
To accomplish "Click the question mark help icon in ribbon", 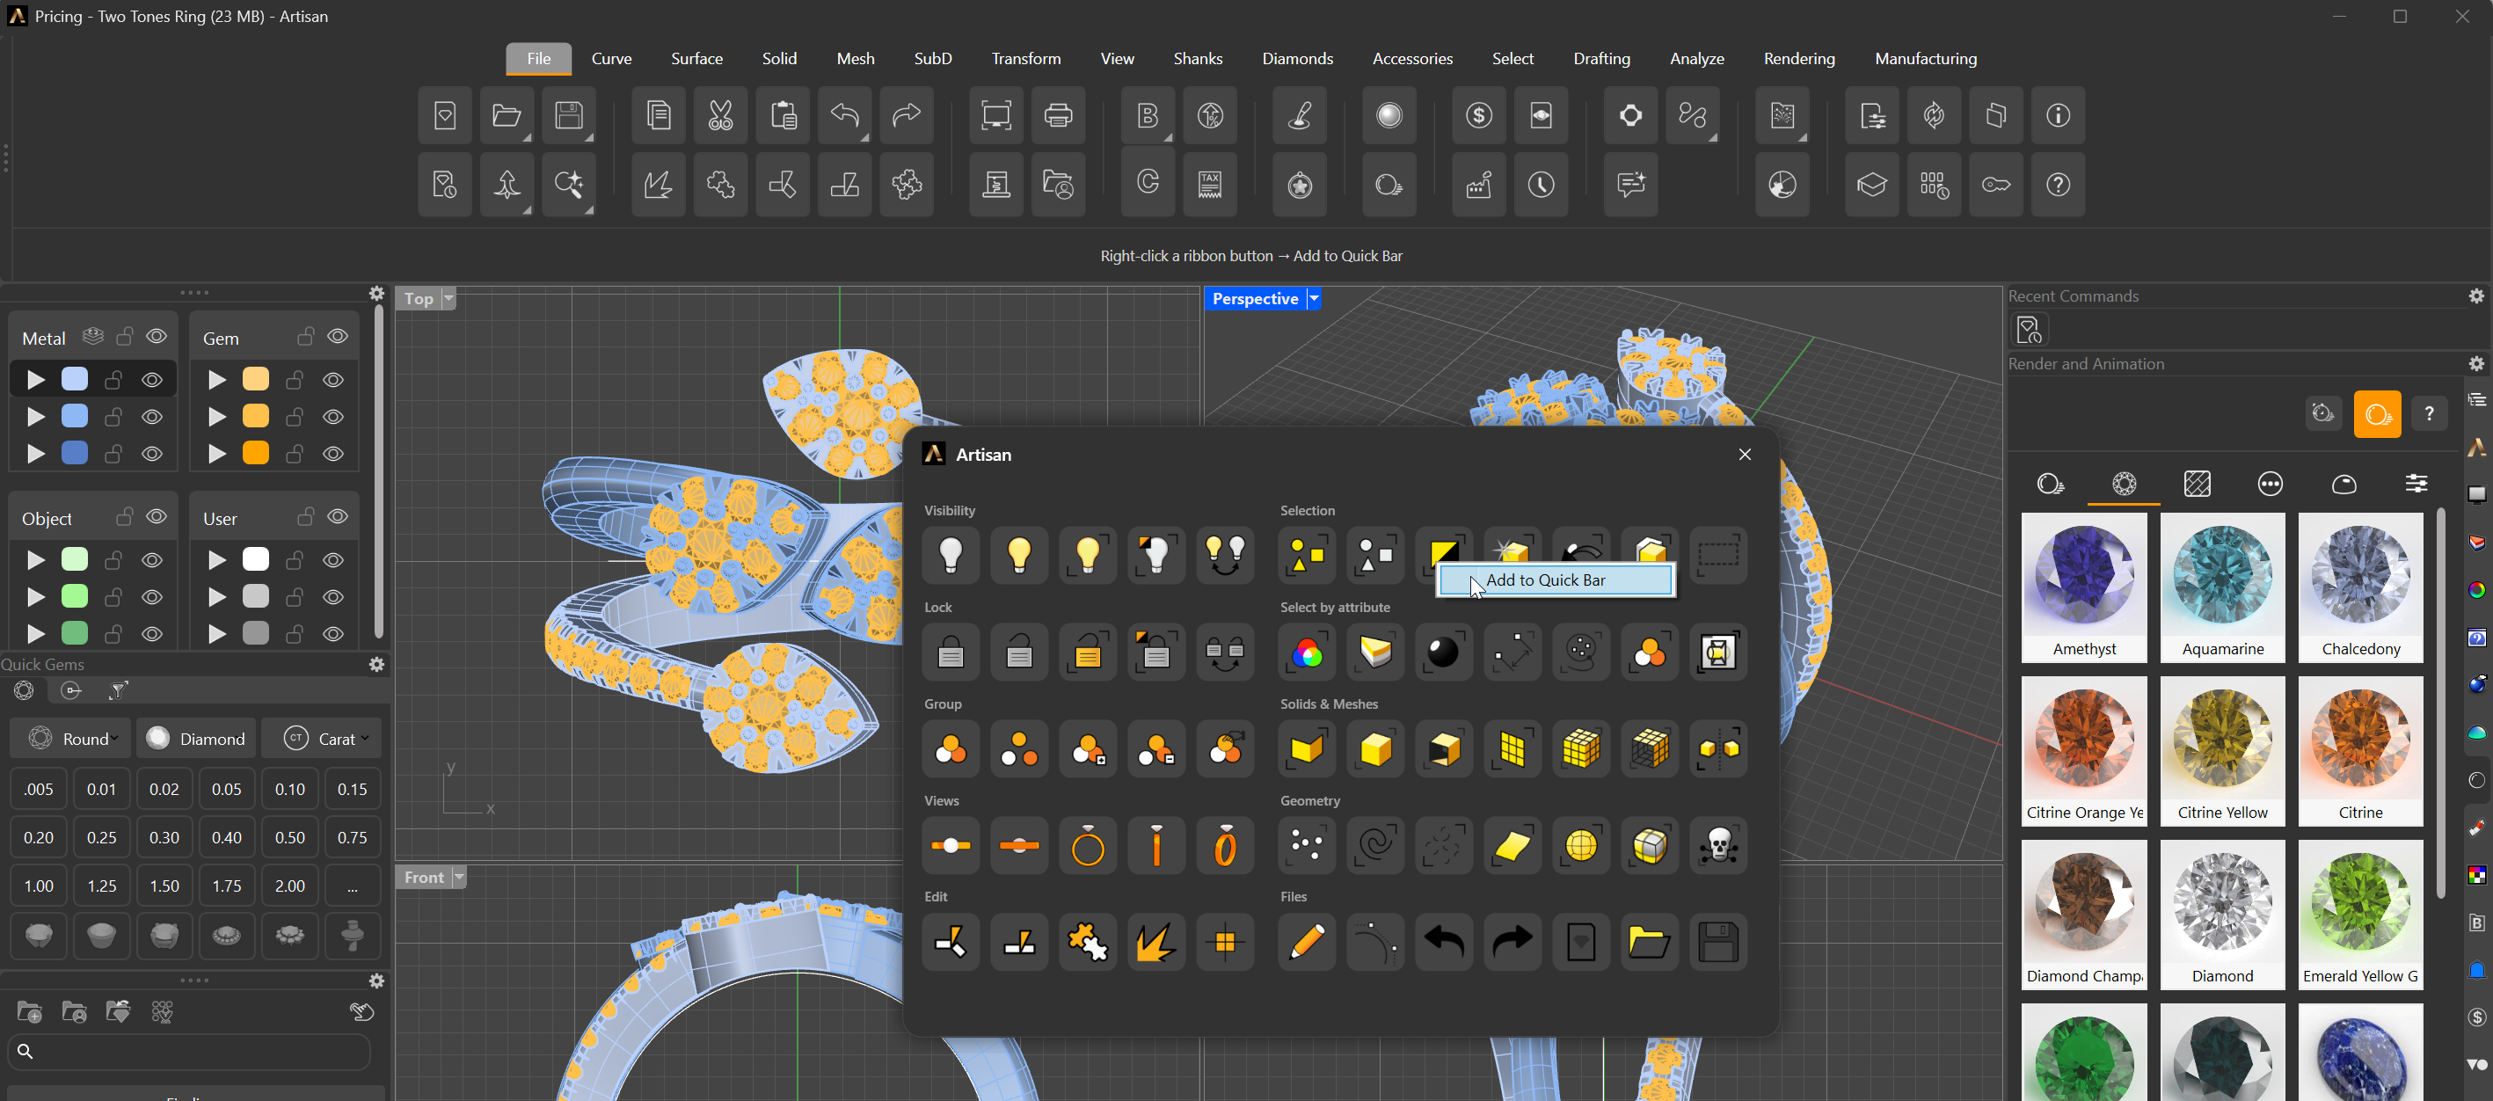I will pyautogui.click(x=2058, y=184).
